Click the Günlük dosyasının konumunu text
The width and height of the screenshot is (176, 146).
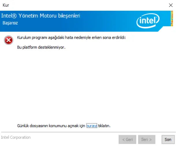tap(42, 126)
